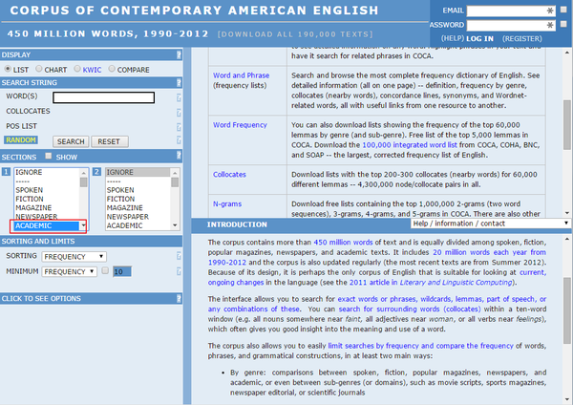The width and height of the screenshot is (573, 405).
Task: Click down arrow of section list 2
Action: (x=175, y=225)
